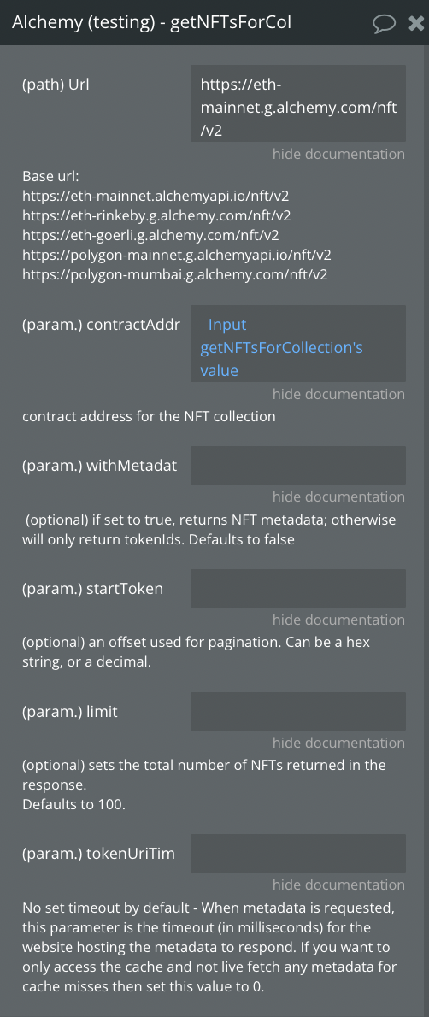The height and width of the screenshot is (1017, 429).
Task: Collapse documentation under startToken parameter
Action: point(338,620)
